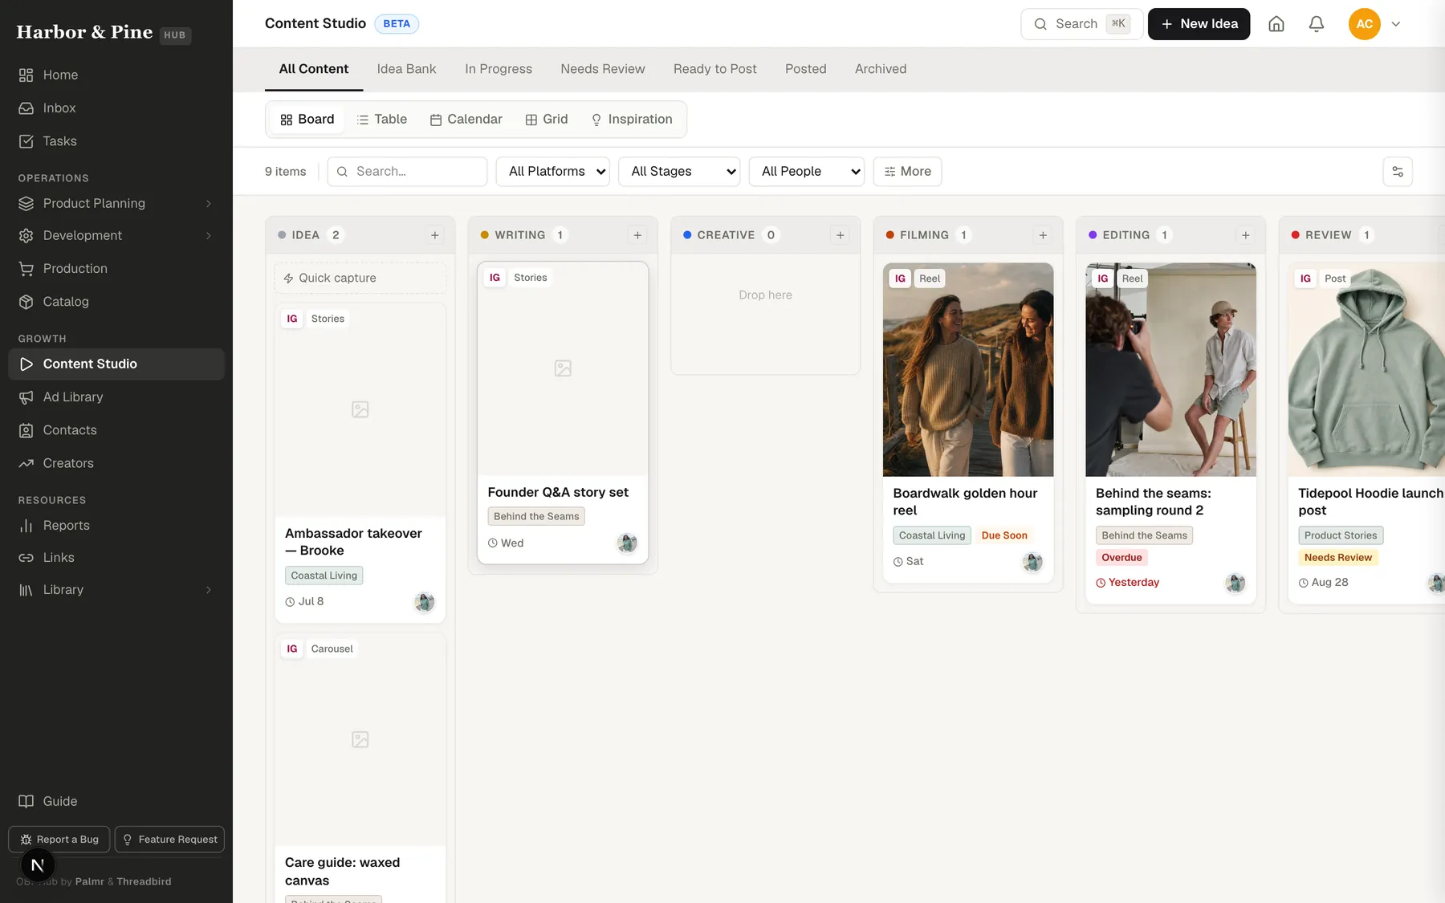This screenshot has height=903, width=1445.
Task: Switch to Ready to Post tab
Action: point(715,69)
